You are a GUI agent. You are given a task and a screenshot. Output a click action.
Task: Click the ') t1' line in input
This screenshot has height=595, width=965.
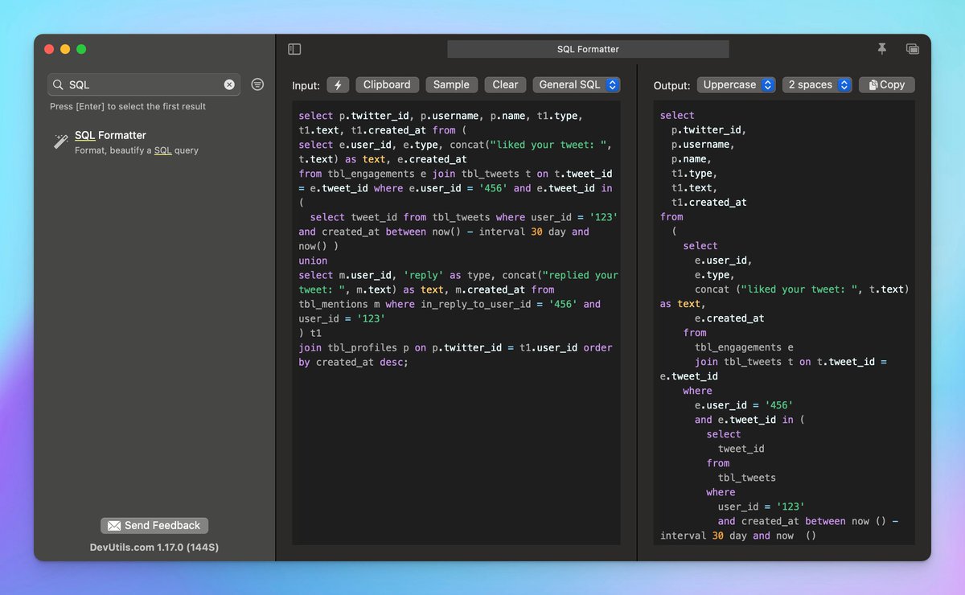coord(310,333)
